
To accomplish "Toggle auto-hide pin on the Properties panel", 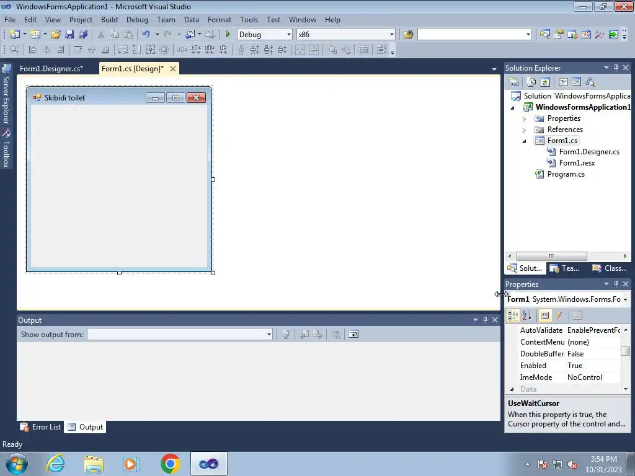I will [616, 284].
